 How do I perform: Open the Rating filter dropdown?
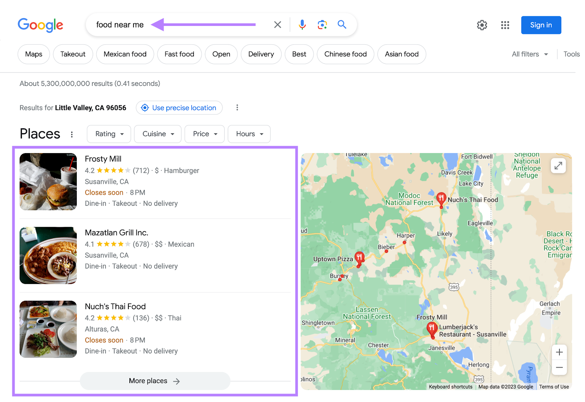click(x=109, y=134)
